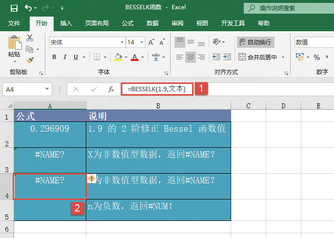The height and width of the screenshot is (238, 334).
Task: Click the Save icon in title bar
Action: [14, 8]
